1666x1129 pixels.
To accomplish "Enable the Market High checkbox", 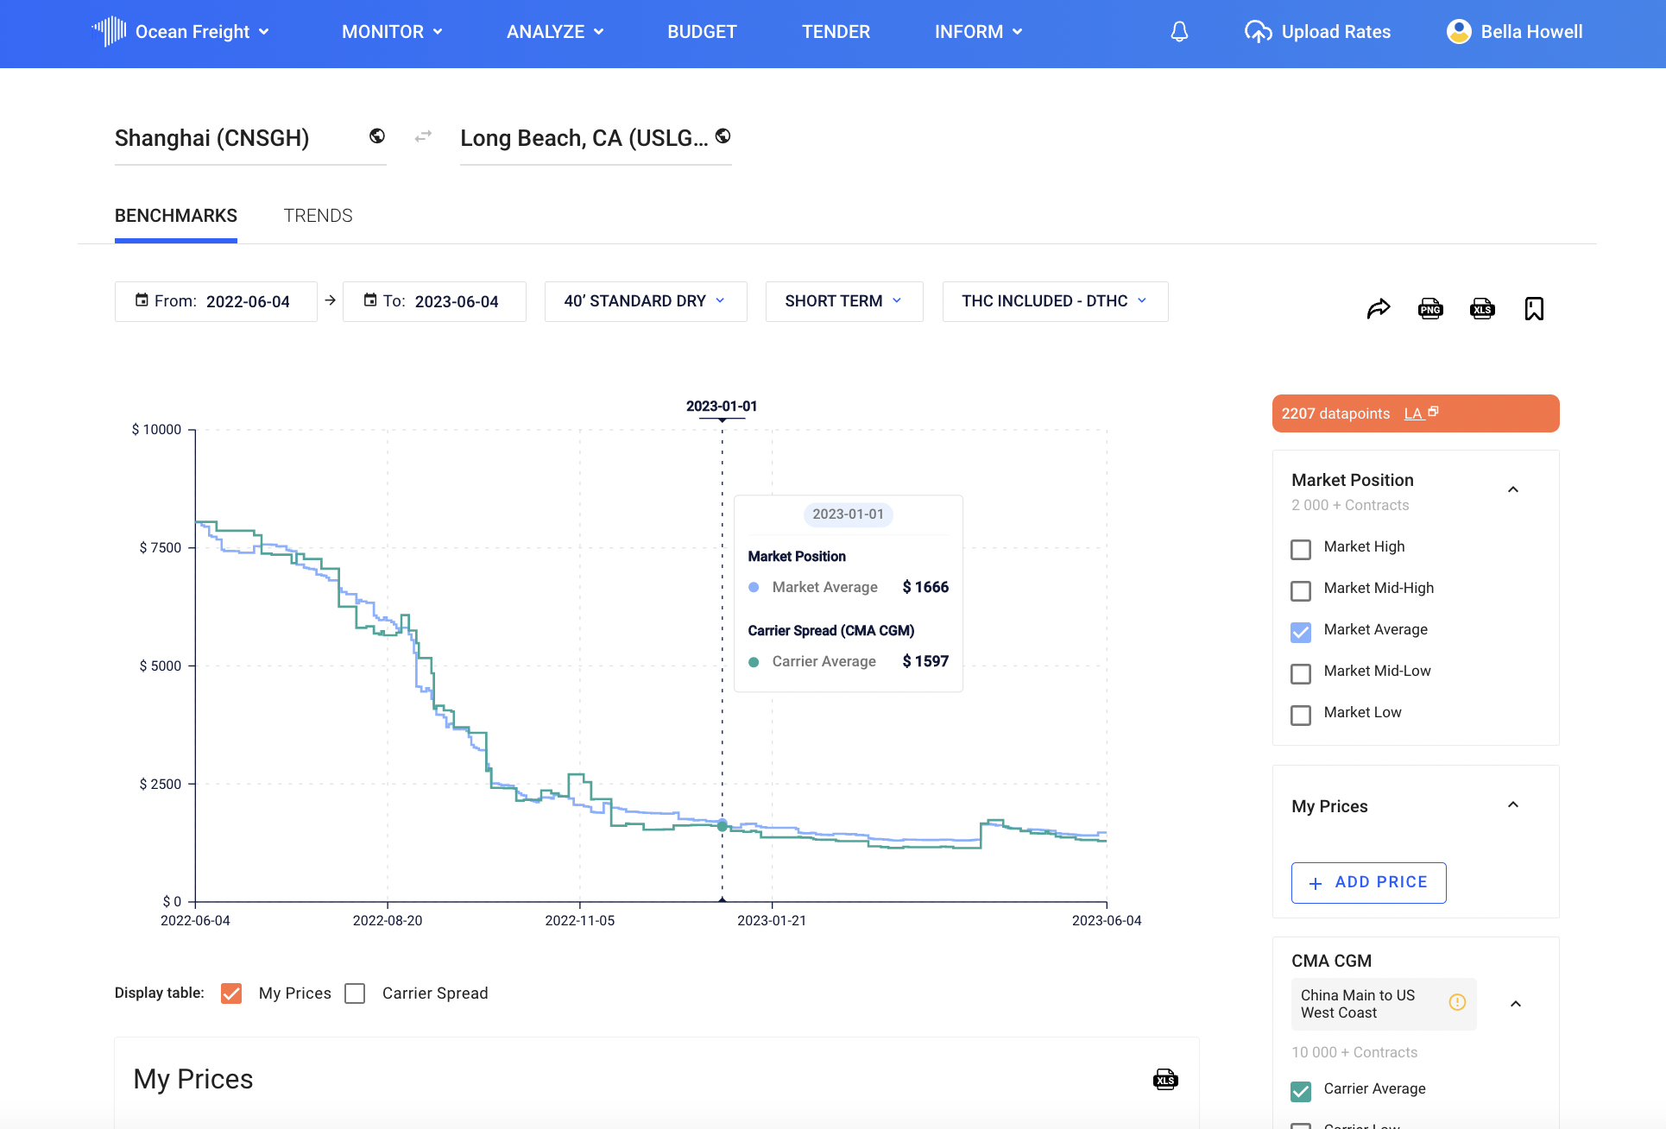I will (1301, 549).
